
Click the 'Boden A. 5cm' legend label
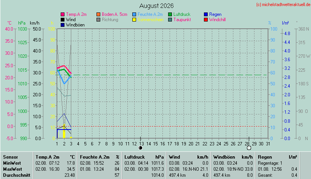click(115, 14)
